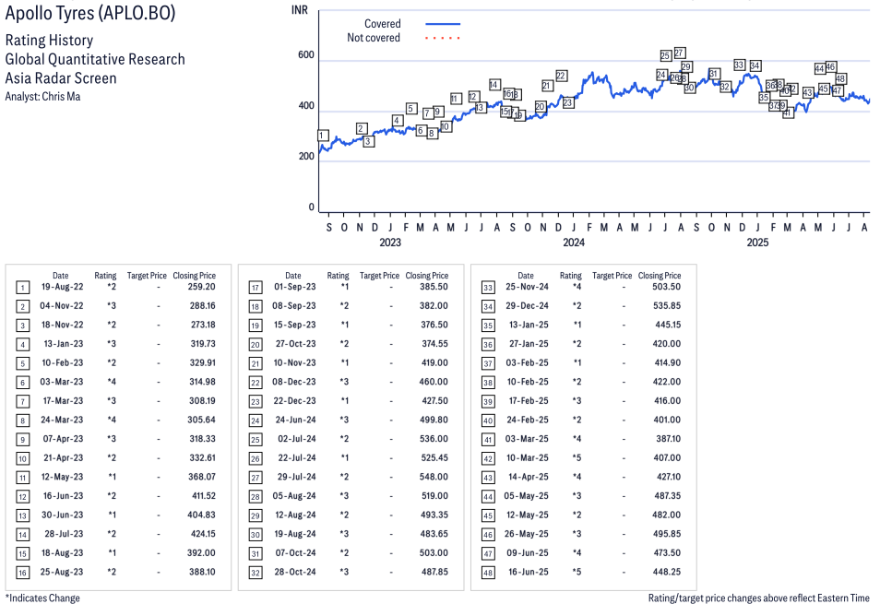Select the date '25-Nov-24' in the table
Screen dimensions: 880x604
[x=527, y=287]
